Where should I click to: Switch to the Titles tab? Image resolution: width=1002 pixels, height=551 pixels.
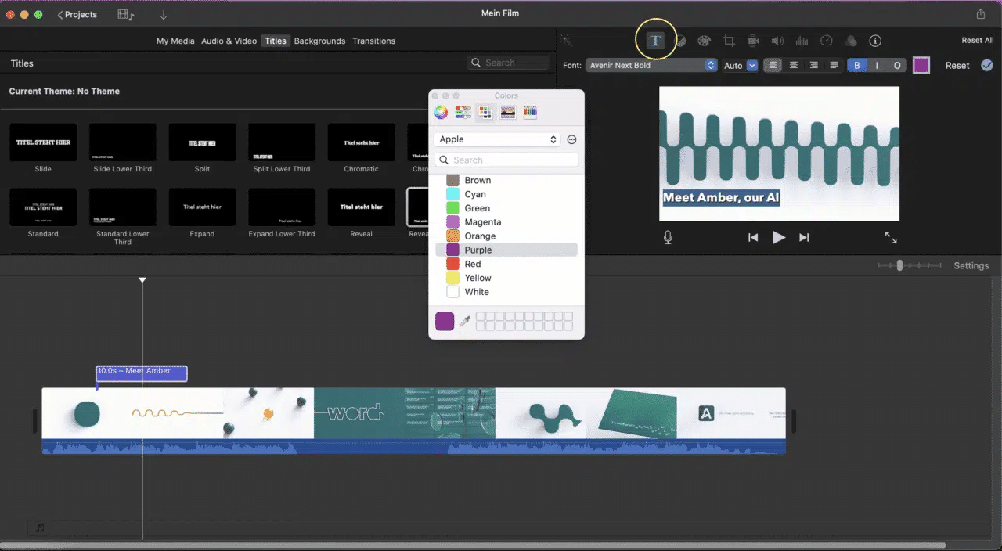(x=276, y=41)
